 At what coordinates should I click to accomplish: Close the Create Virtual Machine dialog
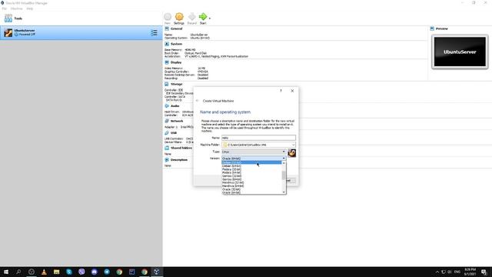pyautogui.click(x=292, y=91)
